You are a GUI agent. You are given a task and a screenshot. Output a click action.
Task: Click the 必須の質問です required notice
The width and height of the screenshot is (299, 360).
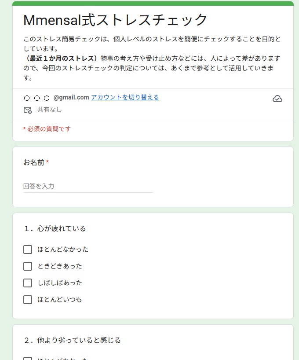[x=47, y=129]
